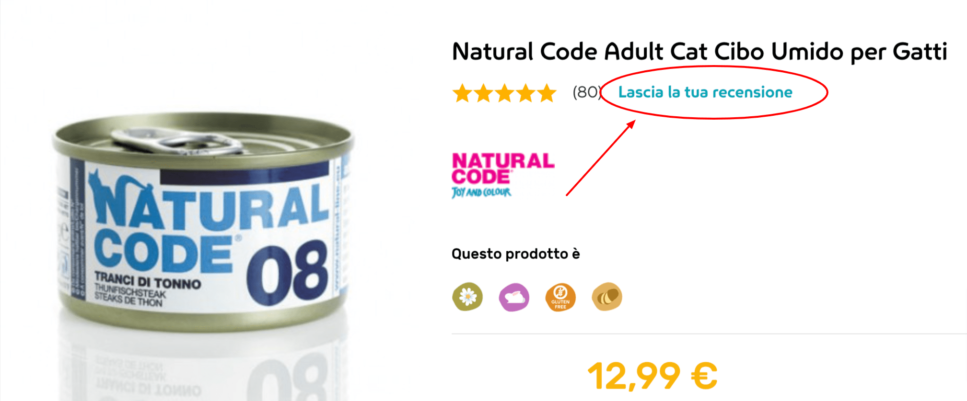Click the tan grain-shaped badge icon
Screen dimensions: 967x401
(607, 297)
